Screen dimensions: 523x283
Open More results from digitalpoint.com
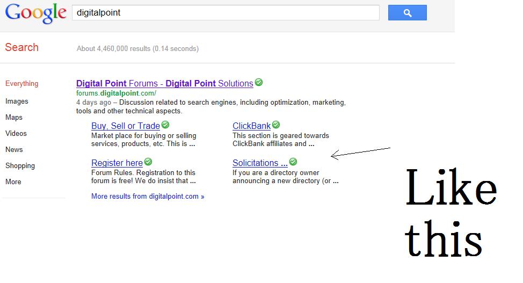tap(148, 196)
